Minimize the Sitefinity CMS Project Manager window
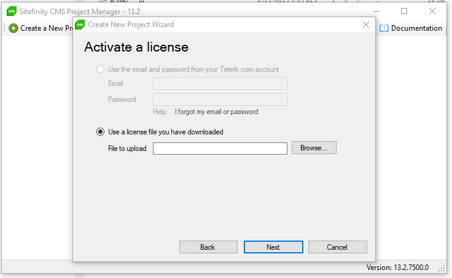Image resolution: width=452 pixels, height=278 pixels. (x=376, y=11)
